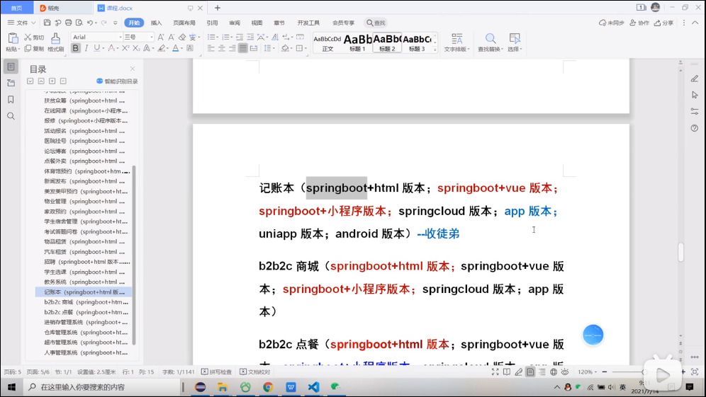Click the Save icon in quick access toolbar
The width and height of the screenshot is (706, 397).
(x=47, y=23)
